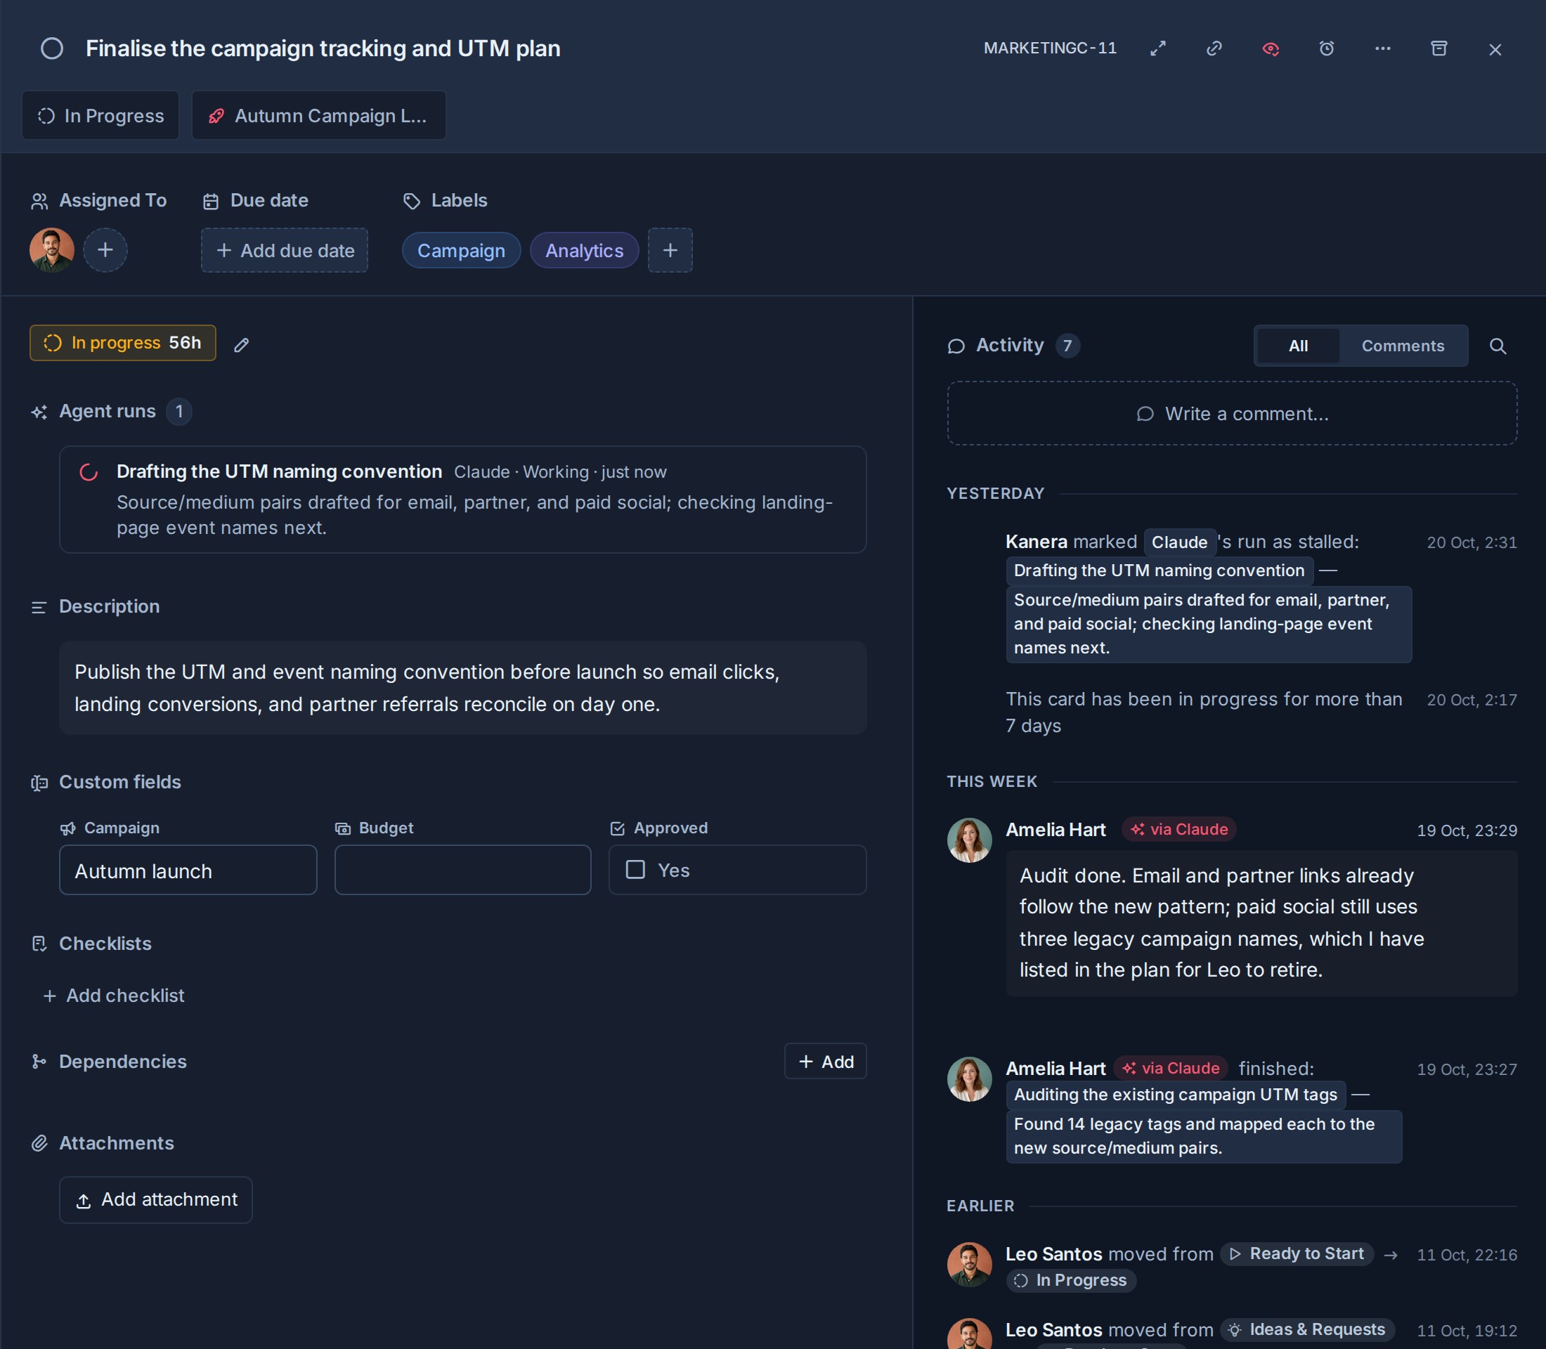The width and height of the screenshot is (1546, 1349).
Task: Open the Autumn Campaign board selector
Action: click(x=318, y=116)
